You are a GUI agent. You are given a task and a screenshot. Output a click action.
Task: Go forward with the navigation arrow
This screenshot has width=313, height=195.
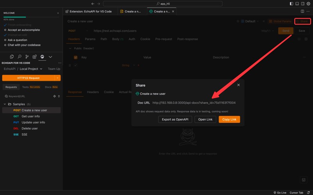[99, 4]
